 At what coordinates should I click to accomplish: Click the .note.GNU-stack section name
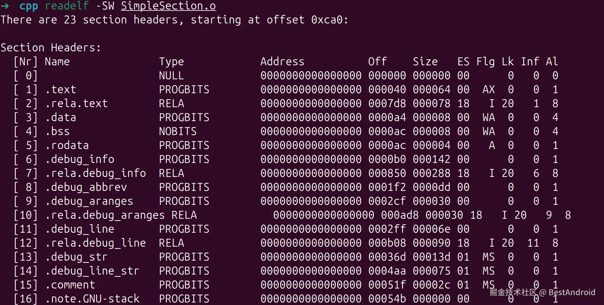pos(92,298)
